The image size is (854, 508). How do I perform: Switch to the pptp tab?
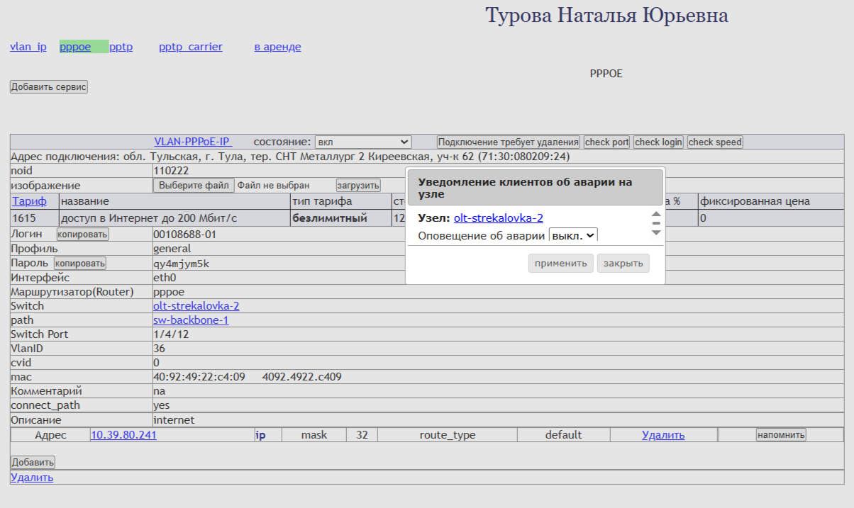121,47
